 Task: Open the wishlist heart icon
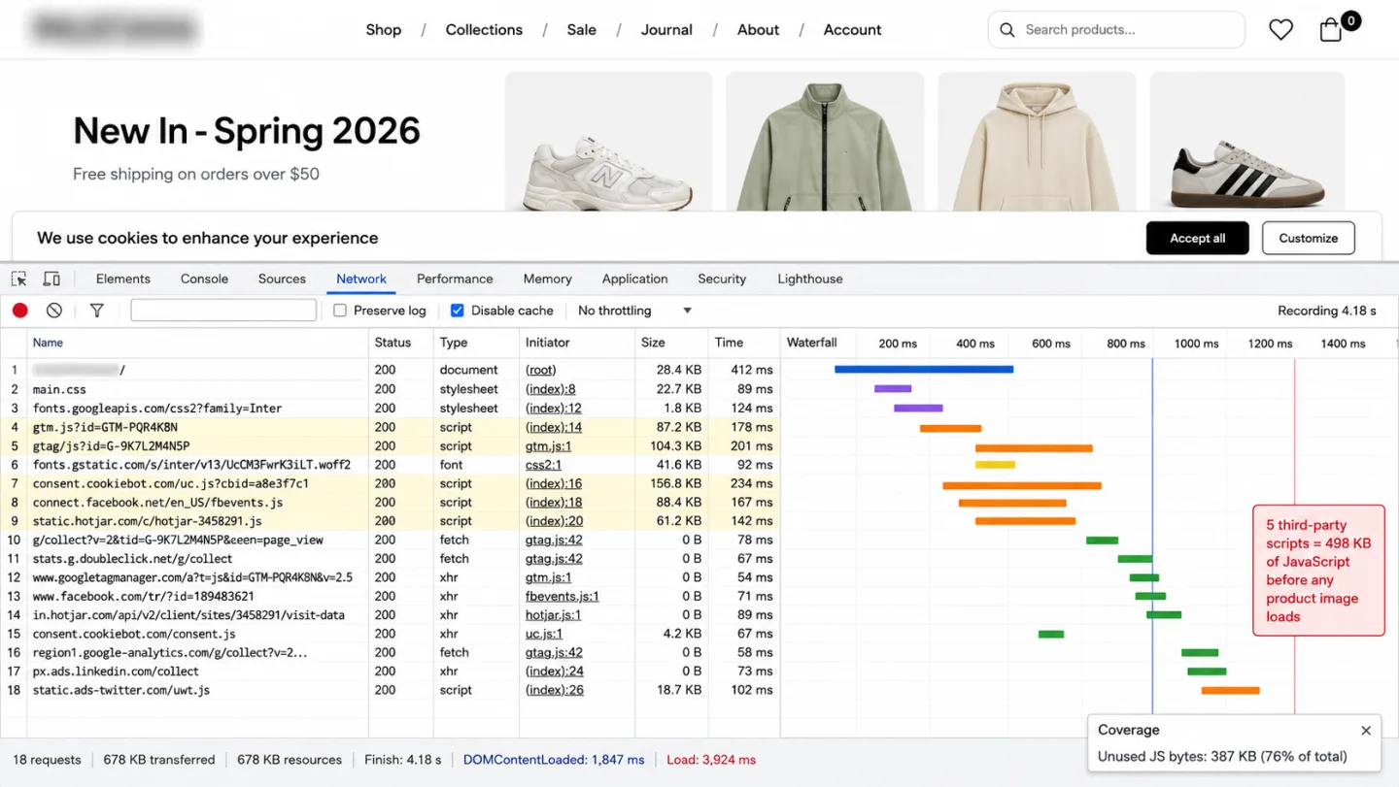pos(1280,30)
